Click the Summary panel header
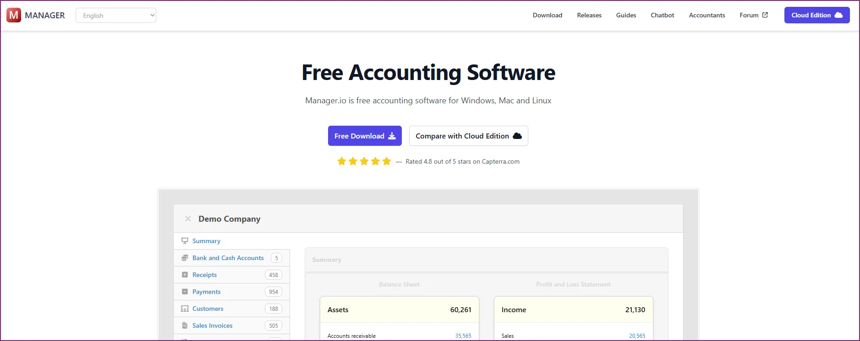 coord(487,260)
